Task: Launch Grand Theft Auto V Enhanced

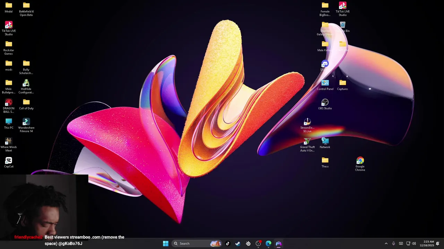Action: [x=307, y=145]
